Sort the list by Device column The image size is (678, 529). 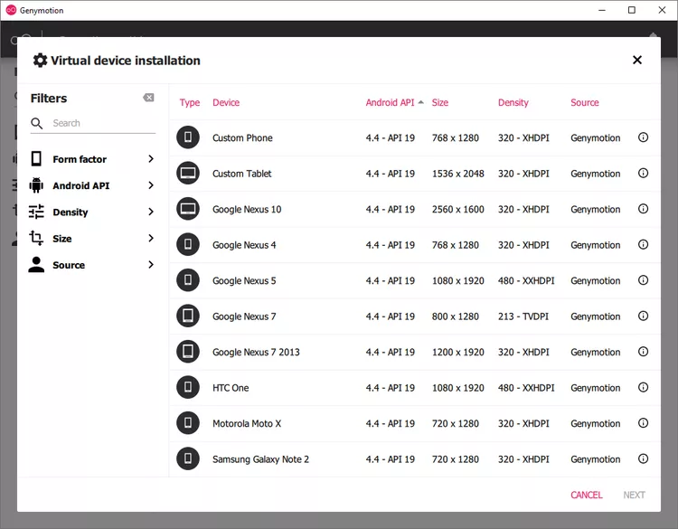(226, 102)
